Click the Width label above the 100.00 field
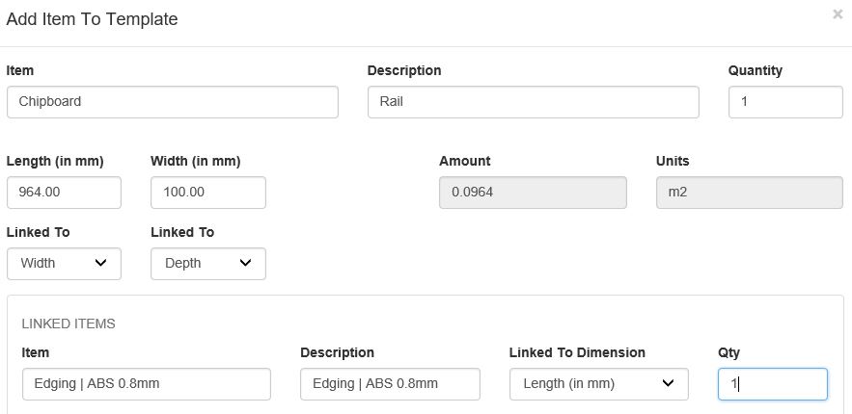852x414 pixels. (x=196, y=161)
